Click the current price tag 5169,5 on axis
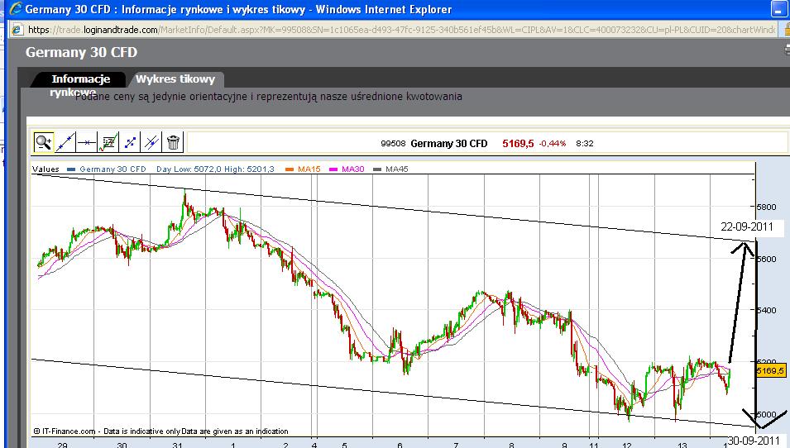The width and height of the screenshot is (790, 448). tap(770, 372)
